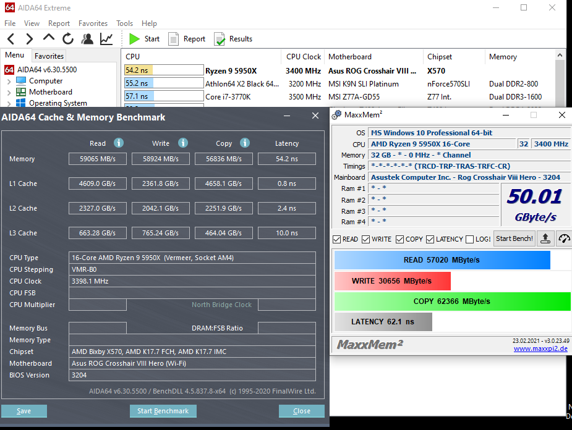Toggle the COPY checkbox in MaxxMem
Viewport: 572px width, 430px height.
(x=400, y=240)
